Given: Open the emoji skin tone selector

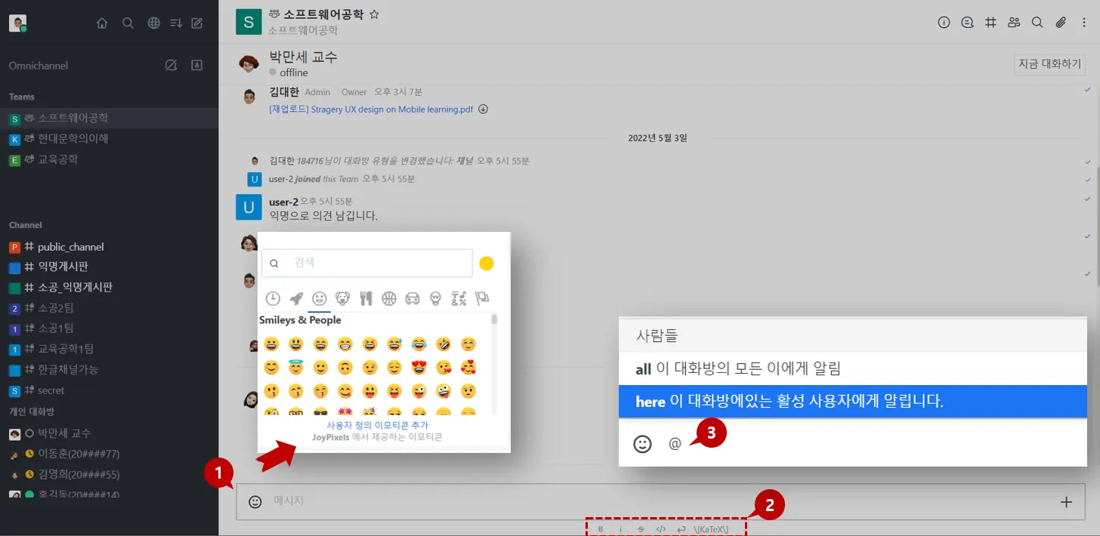Looking at the screenshot, I should (487, 263).
